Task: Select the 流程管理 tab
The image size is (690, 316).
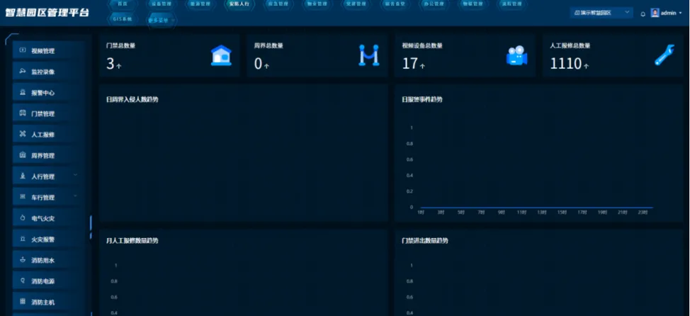Action: [x=511, y=4]
